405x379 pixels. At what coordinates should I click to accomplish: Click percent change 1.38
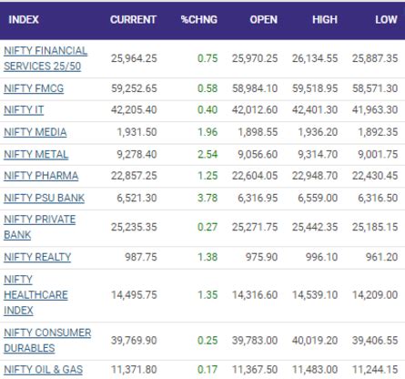[208, 257]
